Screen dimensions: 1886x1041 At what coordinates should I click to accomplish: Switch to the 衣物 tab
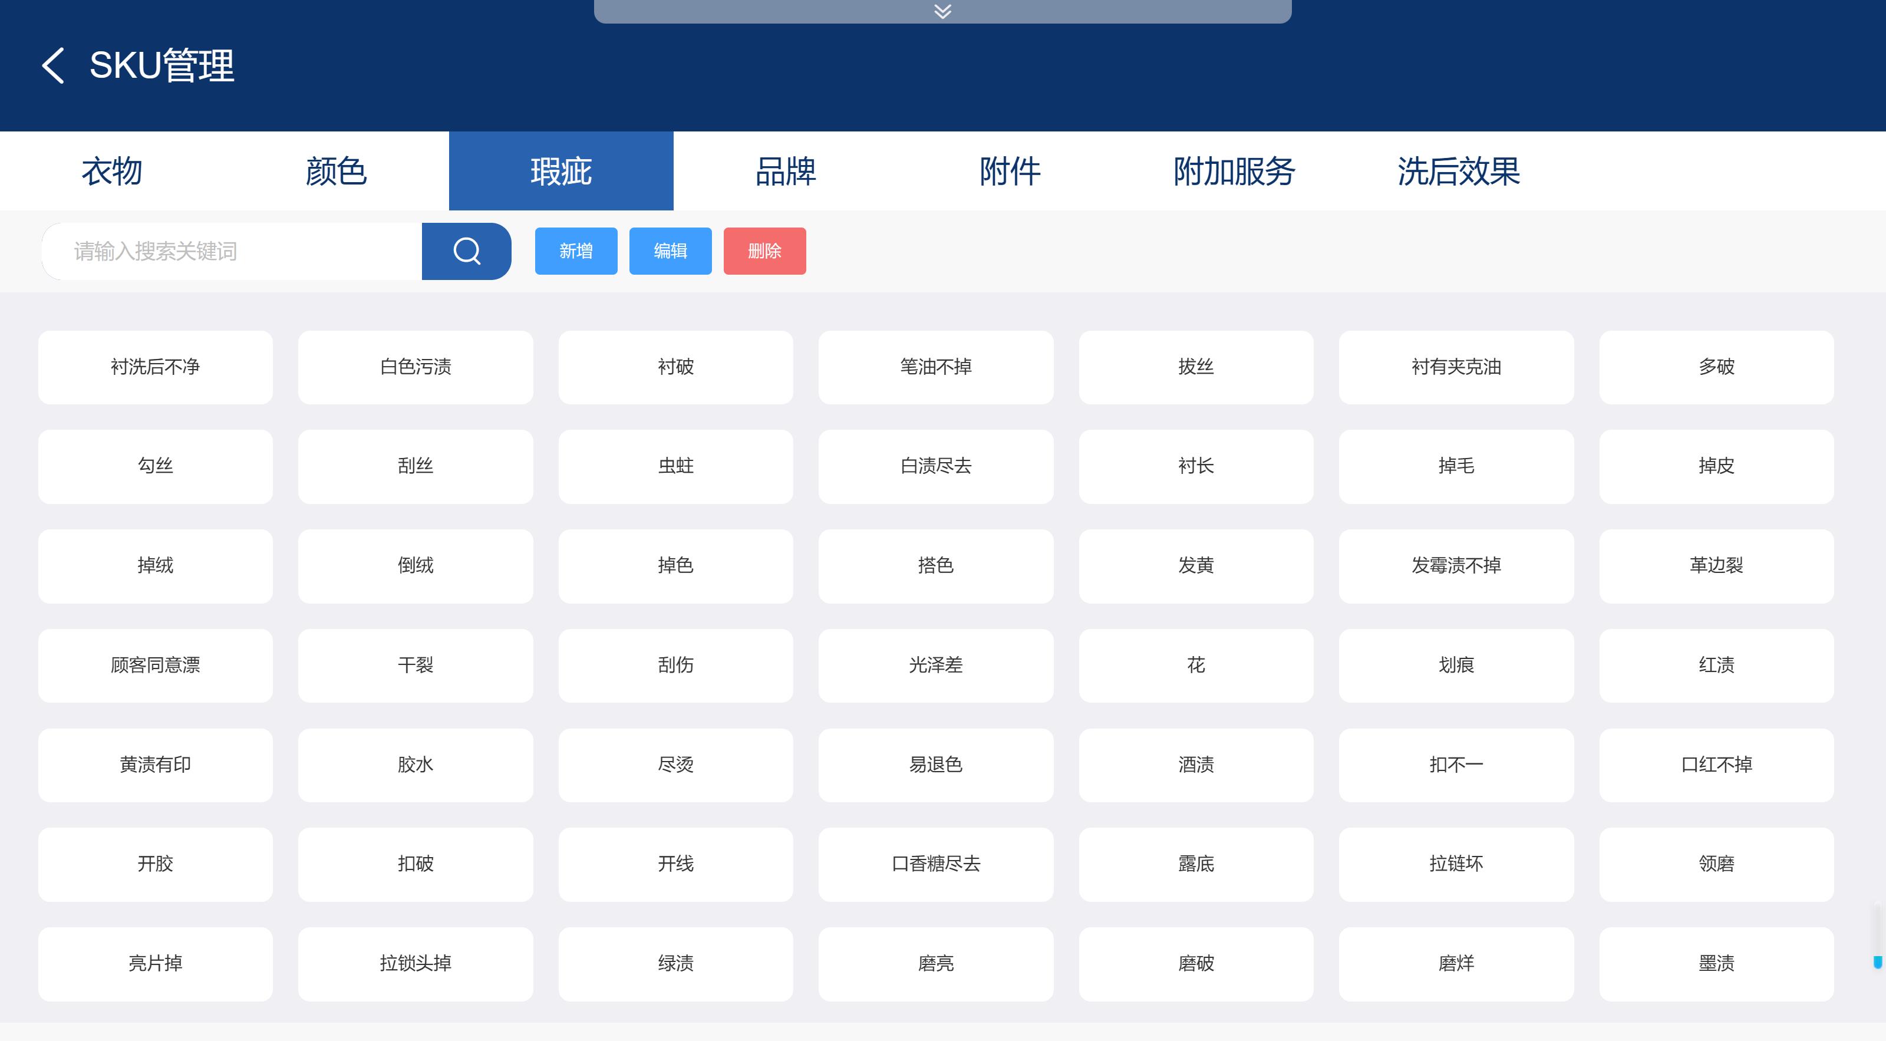click(112, 172)
